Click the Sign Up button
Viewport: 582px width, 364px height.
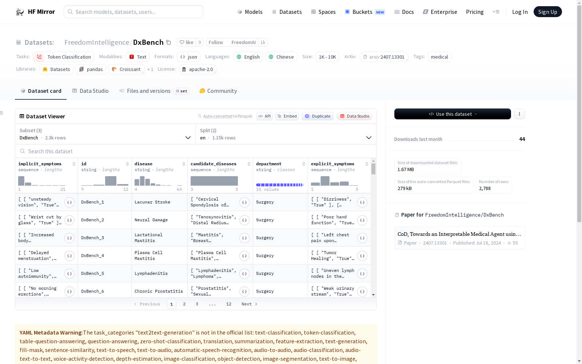coord(547,12)
